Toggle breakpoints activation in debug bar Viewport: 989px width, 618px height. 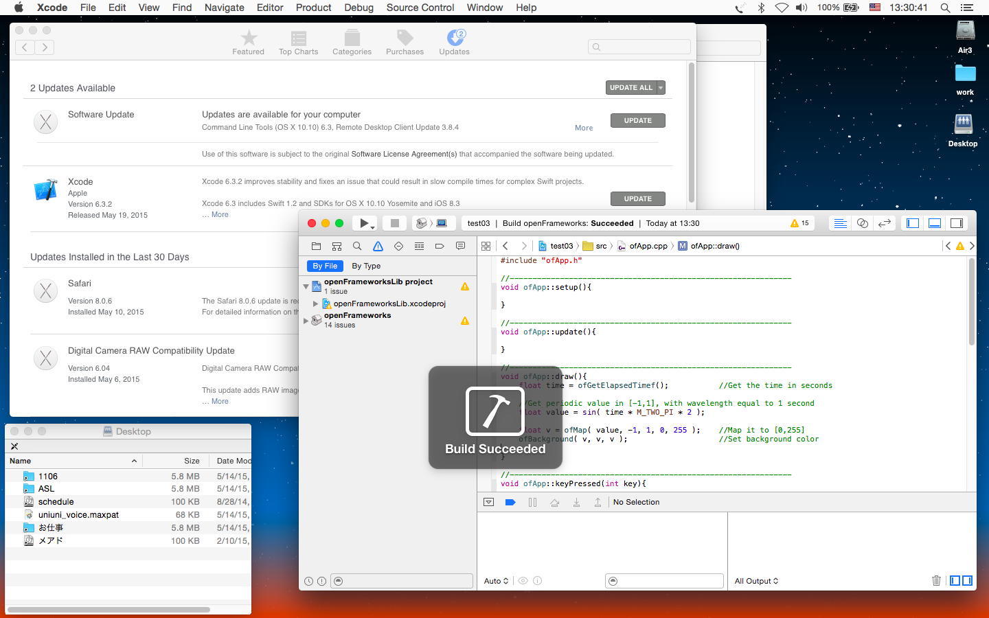(510, 502)
